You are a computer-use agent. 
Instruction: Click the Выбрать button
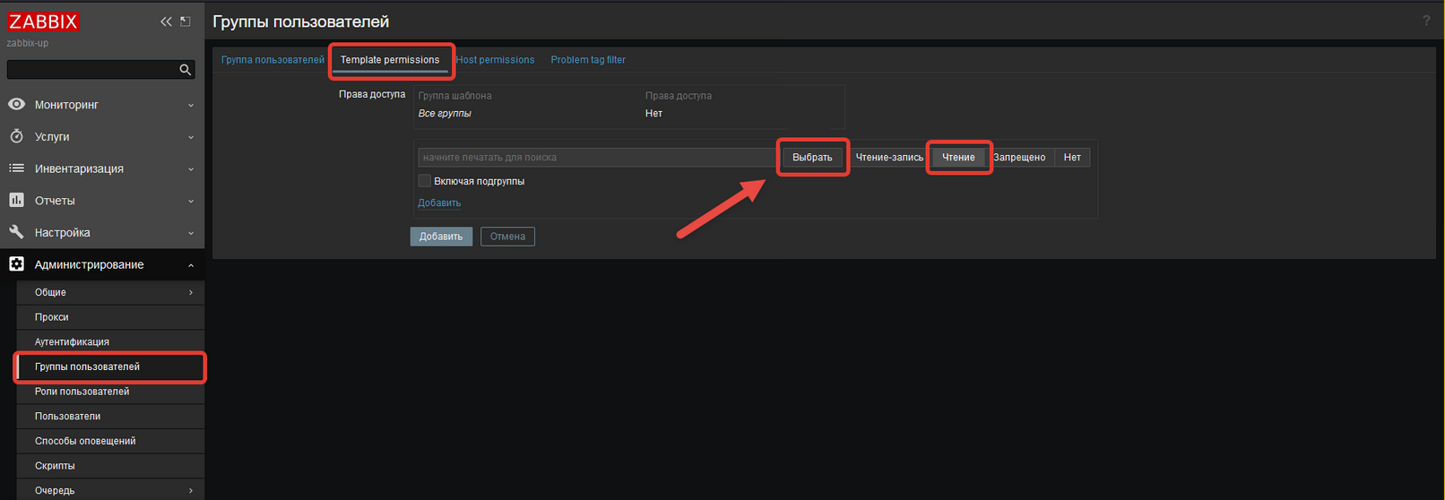pos(812,158)
